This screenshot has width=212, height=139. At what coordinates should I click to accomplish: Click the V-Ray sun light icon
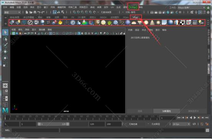click(x=158, y=23)
